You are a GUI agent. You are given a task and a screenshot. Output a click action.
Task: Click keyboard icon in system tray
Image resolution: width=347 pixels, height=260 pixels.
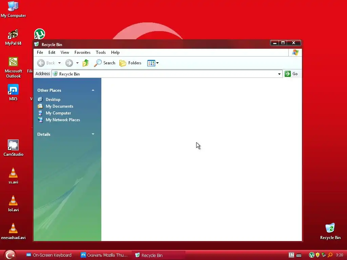pos(299,255)
